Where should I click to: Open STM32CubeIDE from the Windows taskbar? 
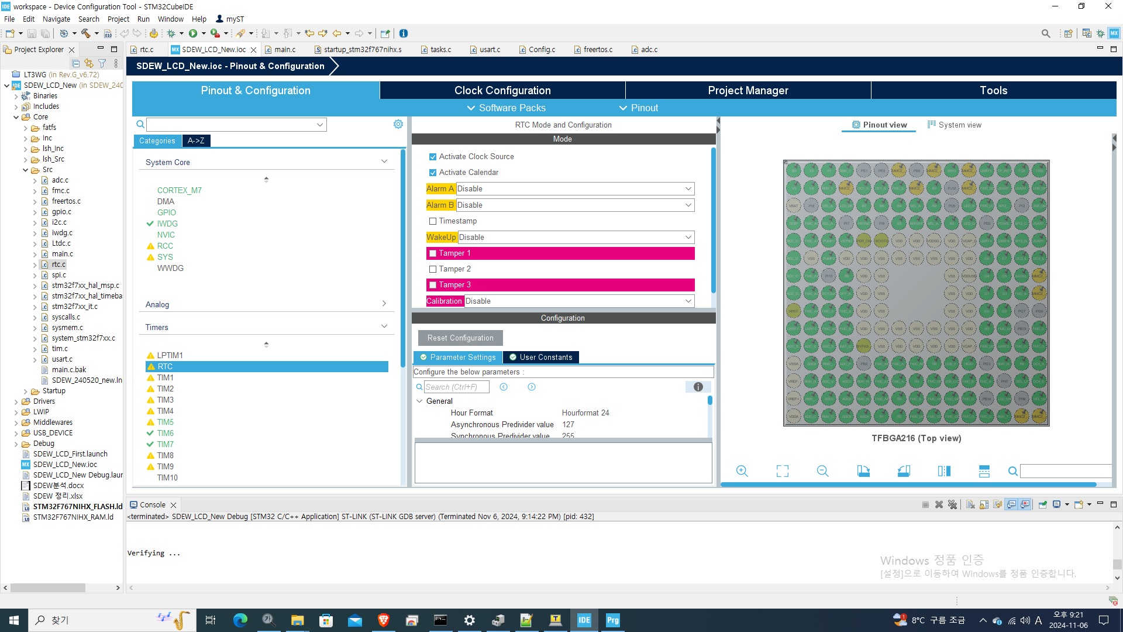pos(584,620)
